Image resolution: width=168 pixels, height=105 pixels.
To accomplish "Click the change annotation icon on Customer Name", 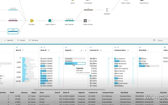I will click(118, 47).
